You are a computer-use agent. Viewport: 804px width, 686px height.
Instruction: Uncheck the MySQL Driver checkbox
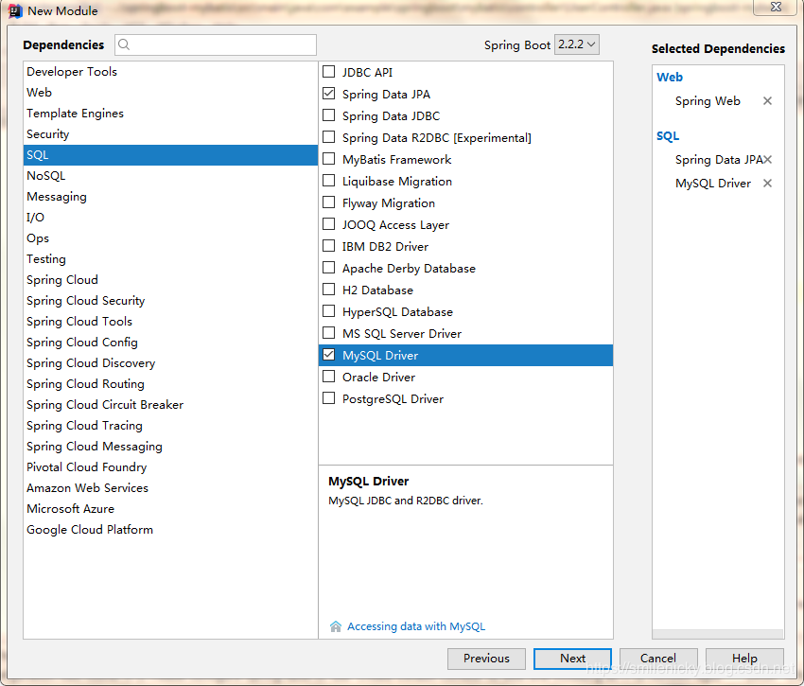tap(328, 355)
